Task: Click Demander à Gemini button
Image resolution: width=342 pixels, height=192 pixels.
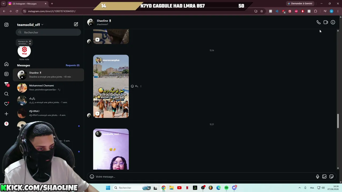Action: tap(300, 3)
